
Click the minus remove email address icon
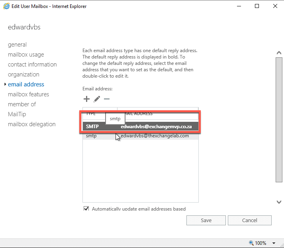(107, 99)
